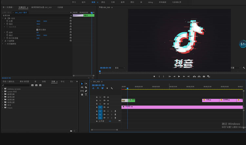
Task: Select the Ripple Edit tool
Action: click(82, 87)
